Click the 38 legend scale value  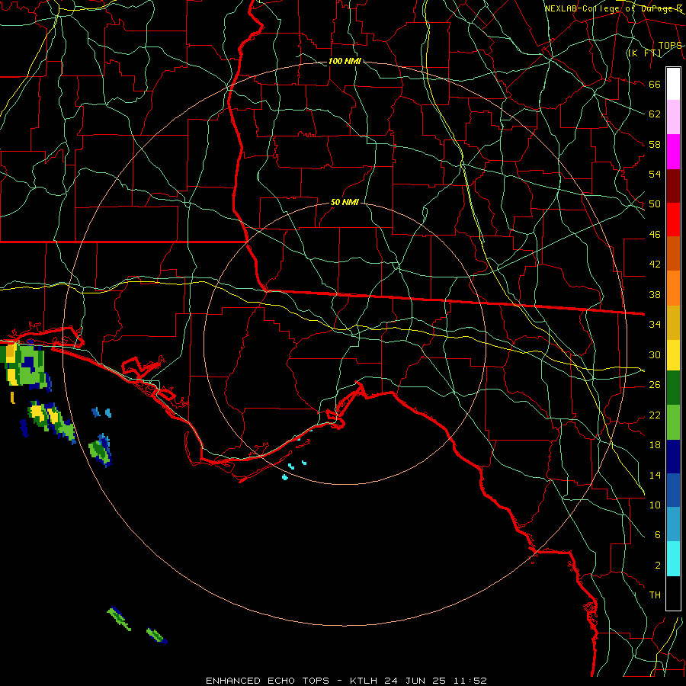[x=655, y=294]
